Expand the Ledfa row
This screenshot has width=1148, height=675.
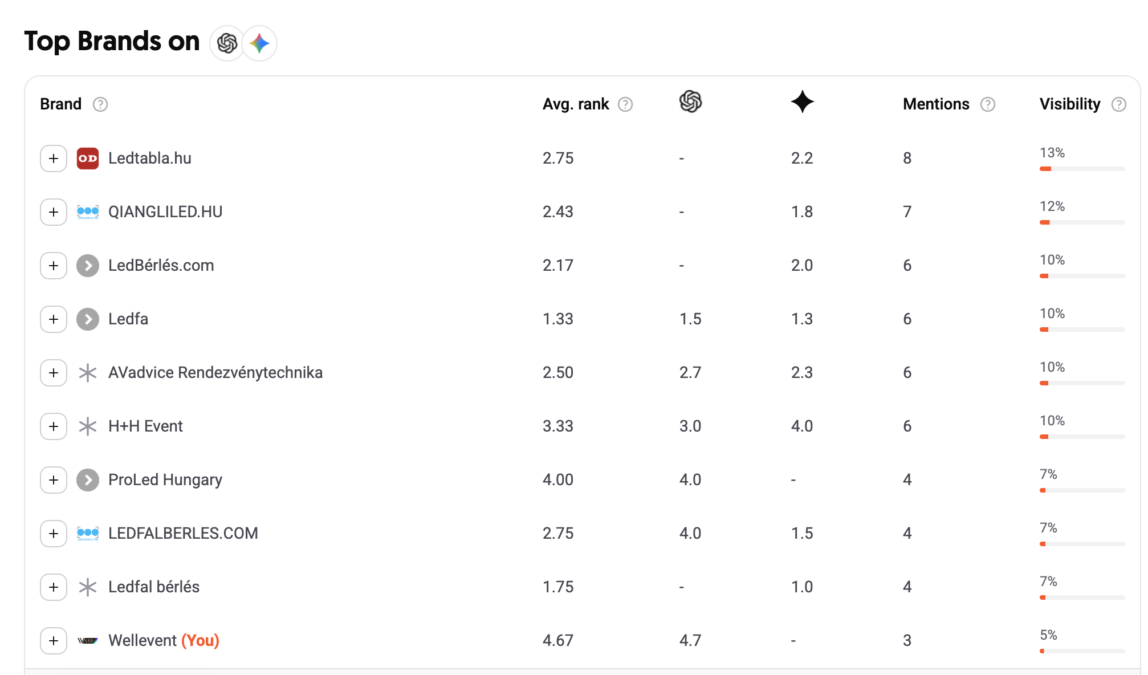click(x=54, y=319)
